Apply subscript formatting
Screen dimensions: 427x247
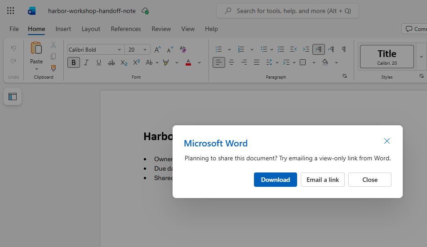(124, 62)
